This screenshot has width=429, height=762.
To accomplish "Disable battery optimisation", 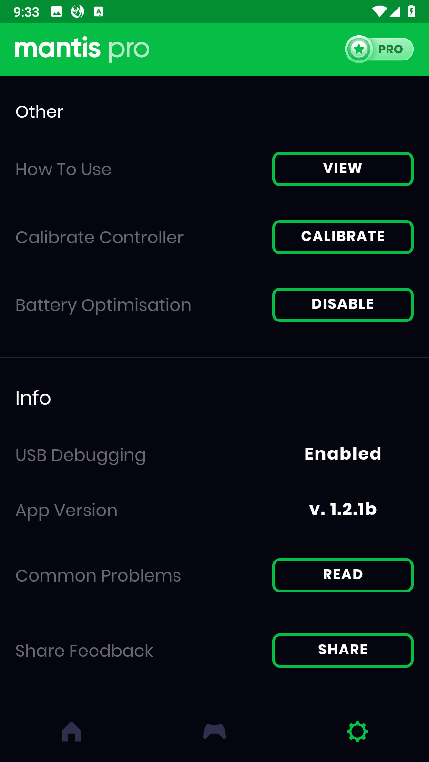I will [x=343, y=305].
